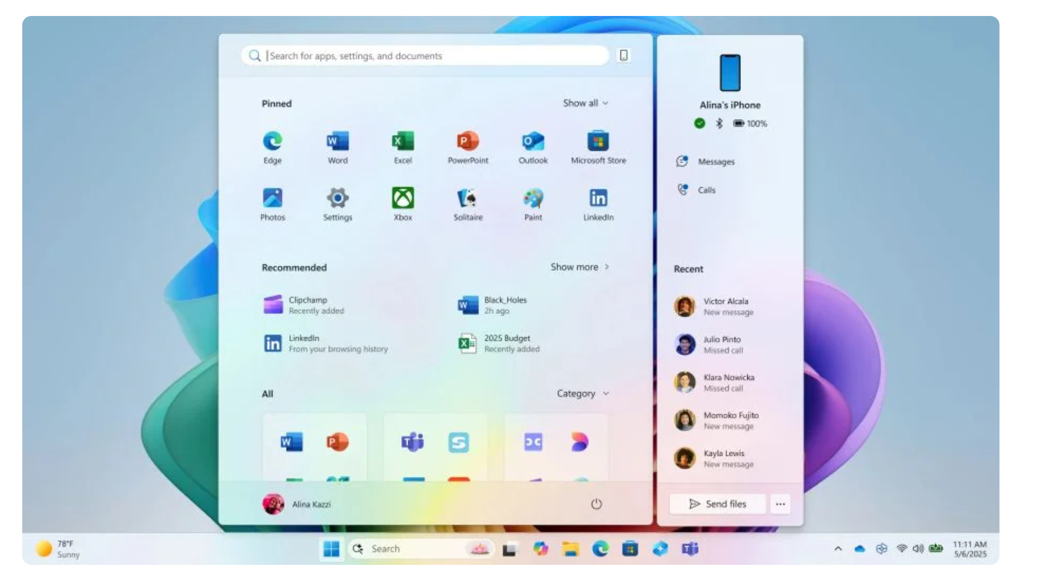Open Klara Nowicka's missed call
The width and height of the screenshot is (1040, 582).
714,383
